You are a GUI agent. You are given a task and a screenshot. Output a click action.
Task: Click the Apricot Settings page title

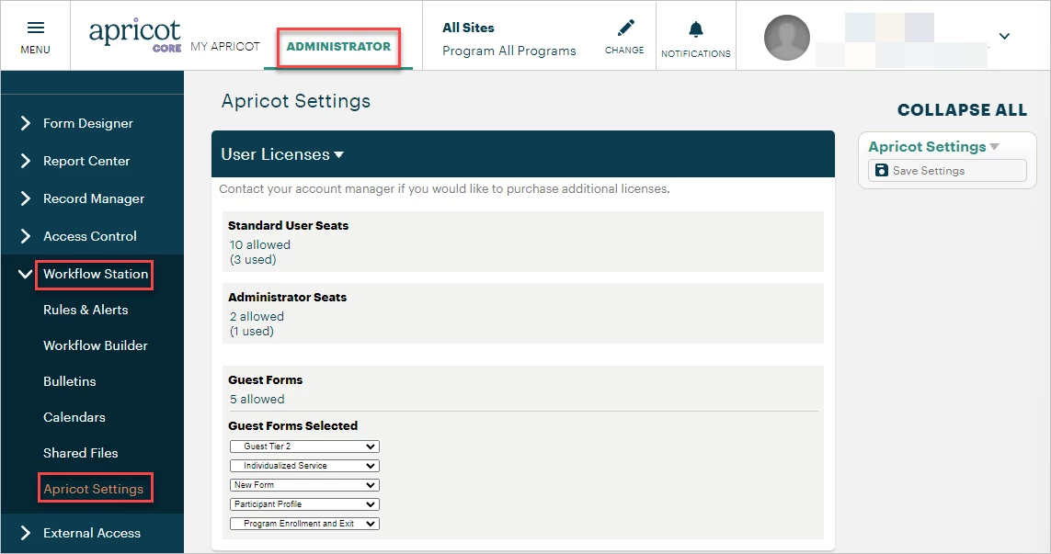coord(295,101)
